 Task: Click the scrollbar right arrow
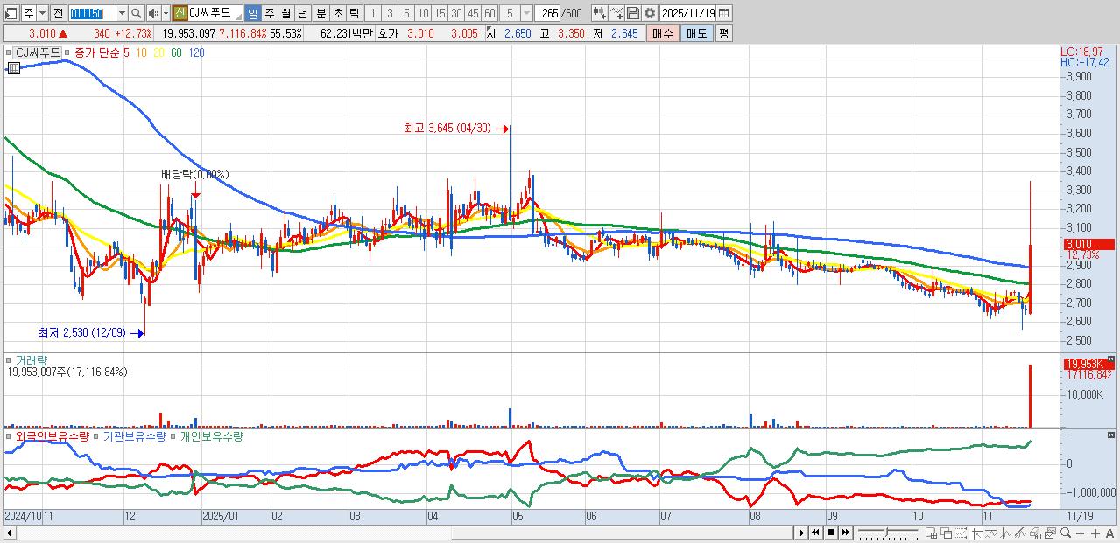pyautogui.click(x=801, y=533)
